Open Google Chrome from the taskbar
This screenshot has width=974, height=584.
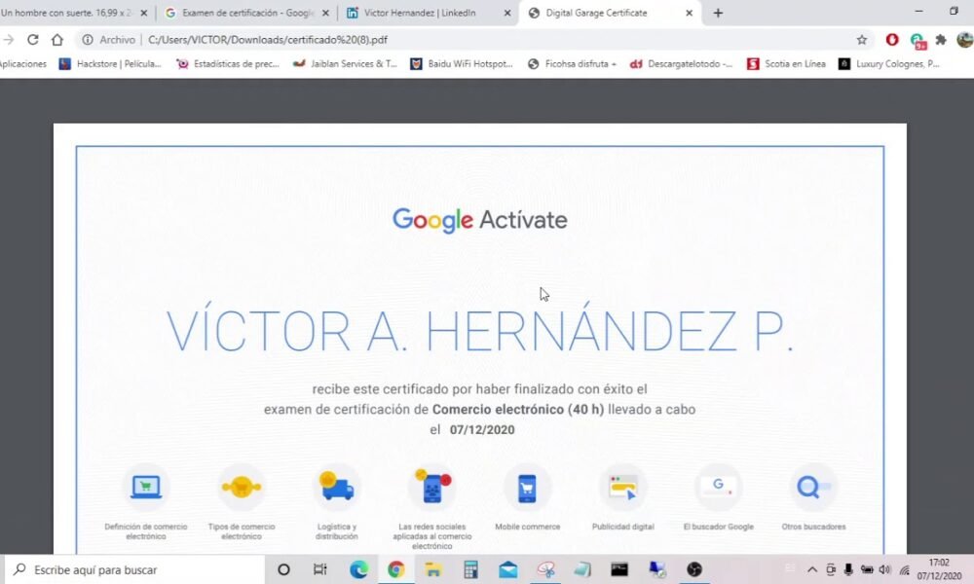coord(395,569)
